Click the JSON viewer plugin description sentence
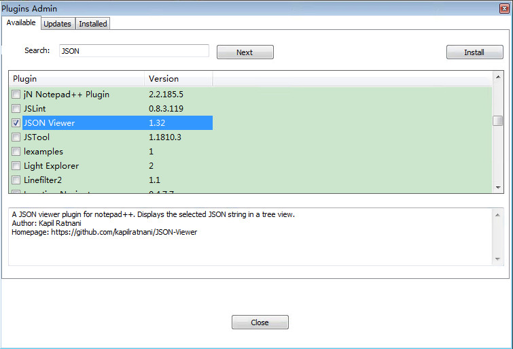The width and height of the screenshot is (513, 349). click(153, 214)
